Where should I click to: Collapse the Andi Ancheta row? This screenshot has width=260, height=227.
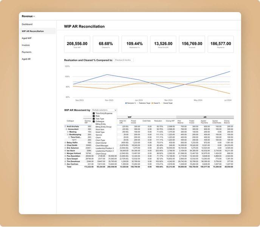coord(66,127)
